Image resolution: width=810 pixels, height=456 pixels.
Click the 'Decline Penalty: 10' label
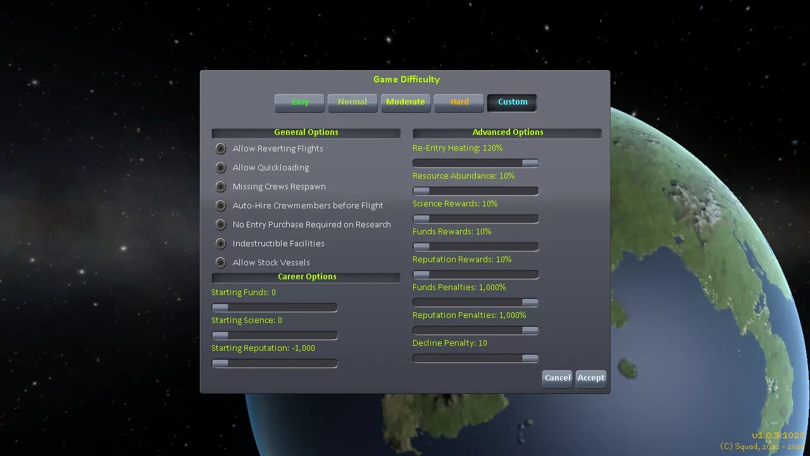pyautogui.click(x=450, y=343)
